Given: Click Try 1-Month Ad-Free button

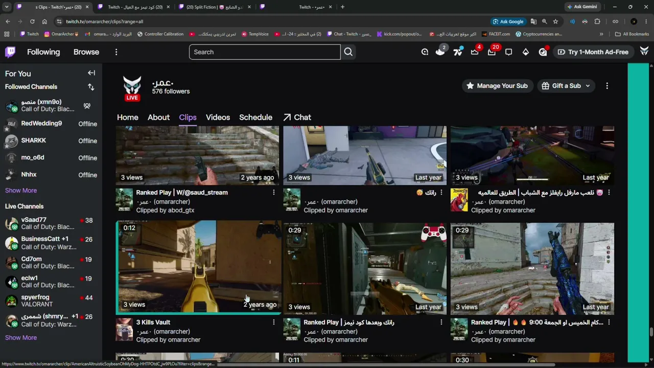Looking at the screenshot, I should (x=593, y=52).
